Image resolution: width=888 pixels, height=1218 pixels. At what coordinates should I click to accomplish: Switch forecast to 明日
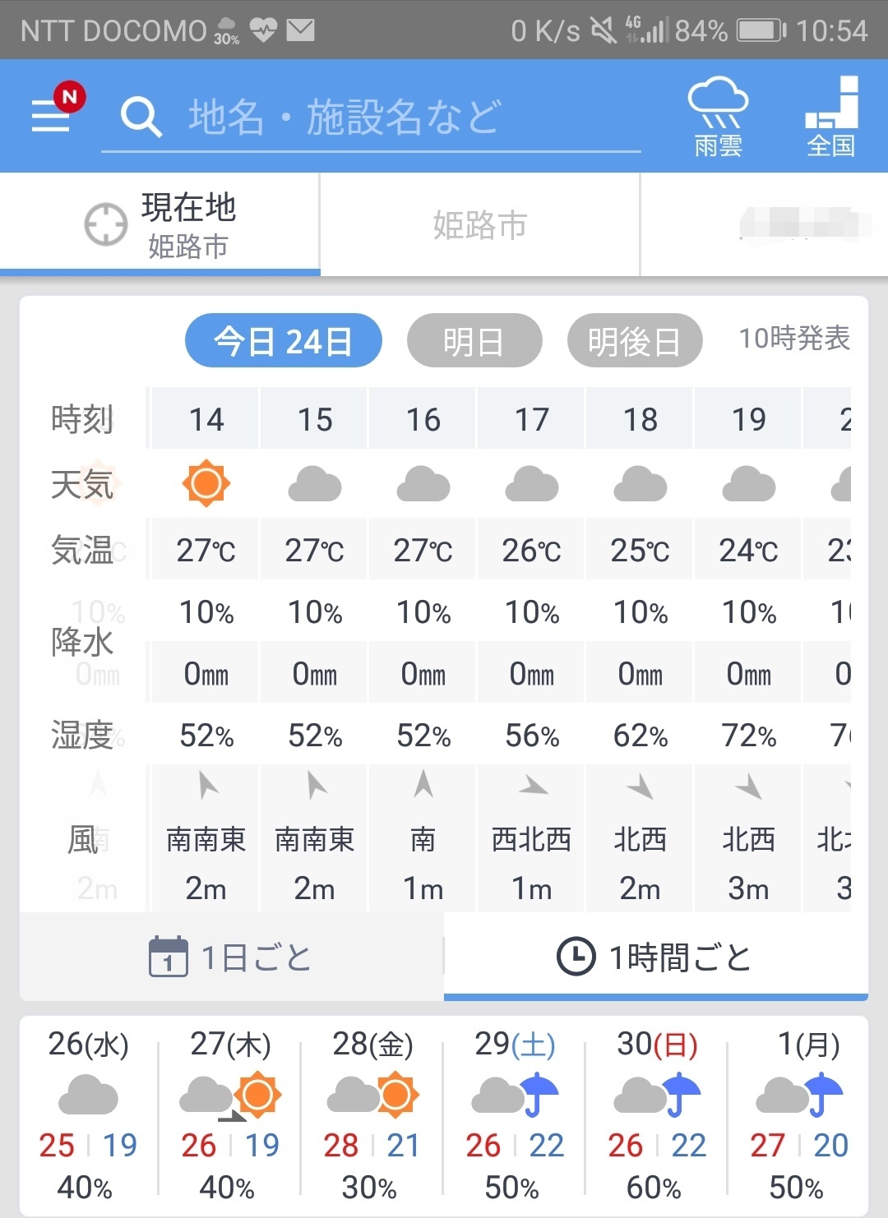(474, 341)
